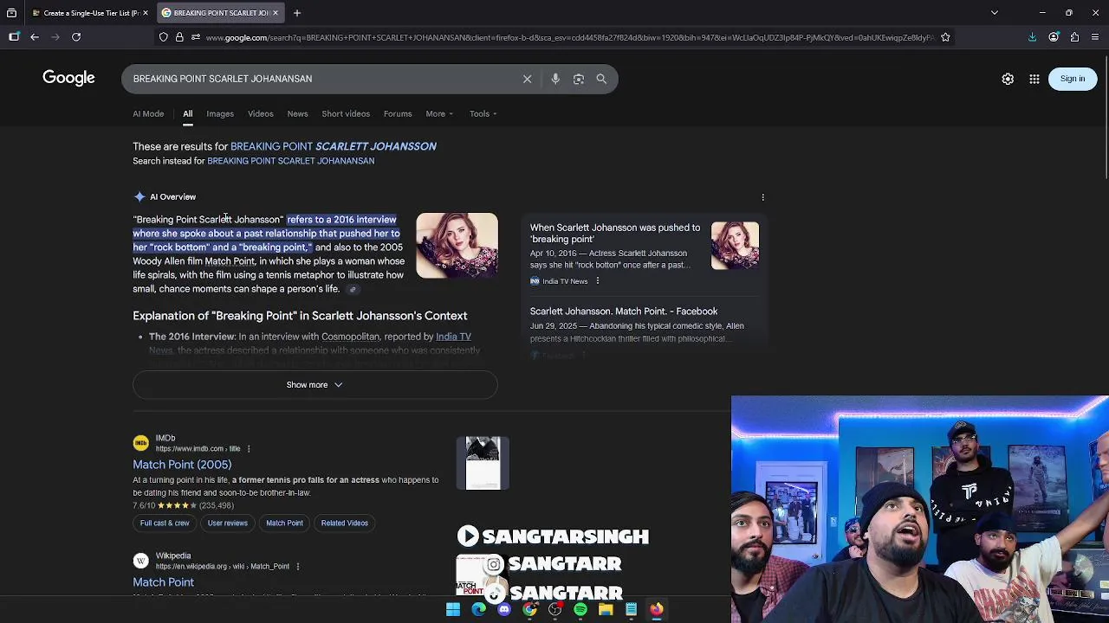Open Match Point (2005) IMDb result
This screenshot has width=1109, height=623.
pyautogui.click(x=182, y=465)
